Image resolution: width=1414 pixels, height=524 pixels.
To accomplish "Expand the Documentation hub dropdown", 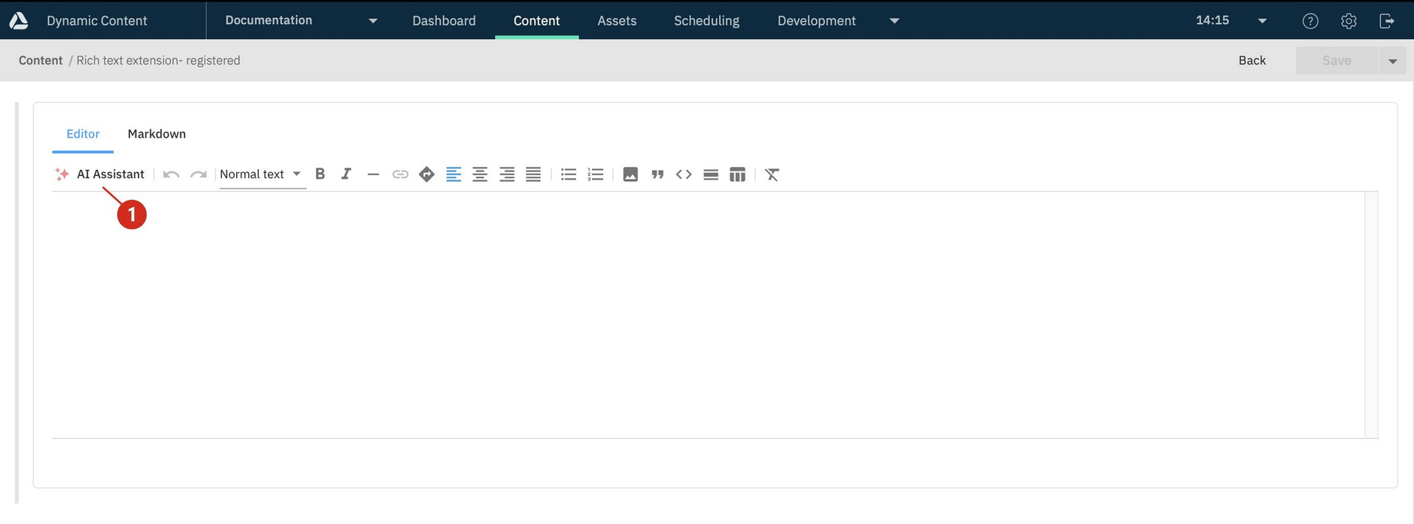I will tap(372, 21).
